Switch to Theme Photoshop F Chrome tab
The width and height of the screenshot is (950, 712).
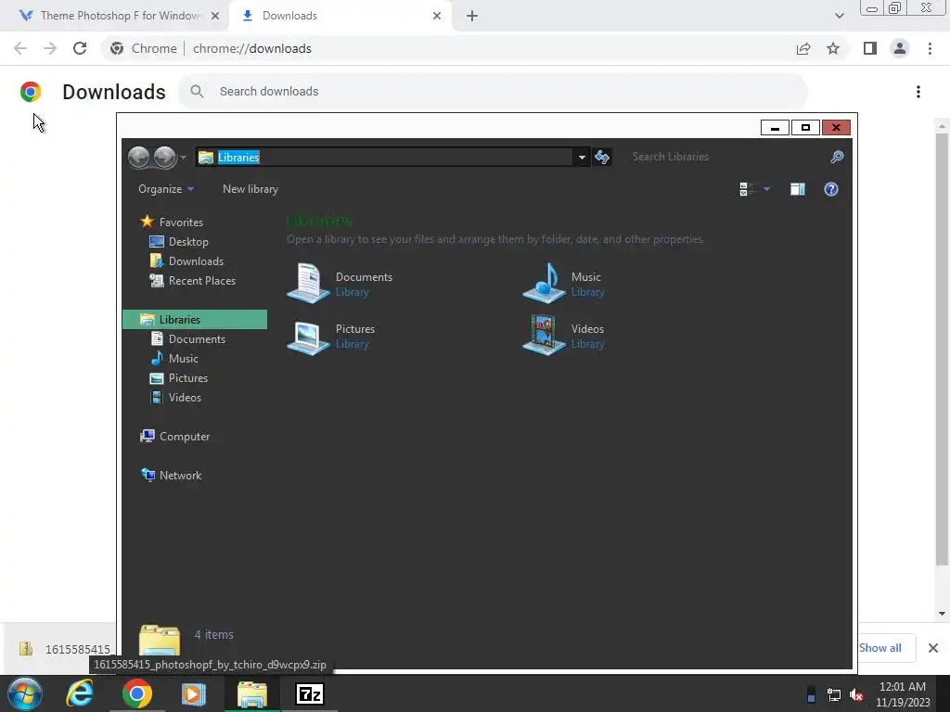[112, 16]
